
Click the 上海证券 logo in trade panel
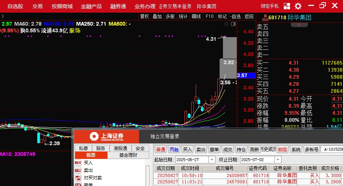(107, 137)
